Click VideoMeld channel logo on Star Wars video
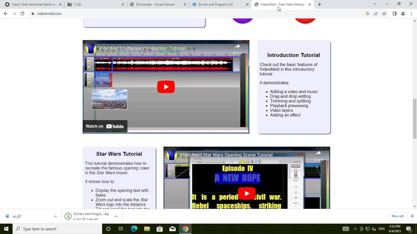 171,155
